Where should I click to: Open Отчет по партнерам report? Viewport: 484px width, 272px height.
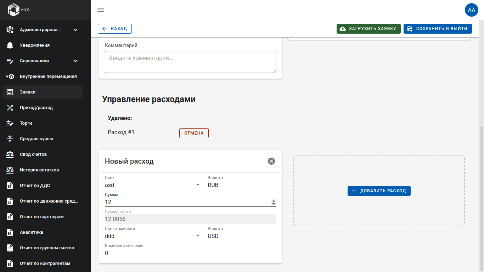pyautogui.click(x=43, y=217)
